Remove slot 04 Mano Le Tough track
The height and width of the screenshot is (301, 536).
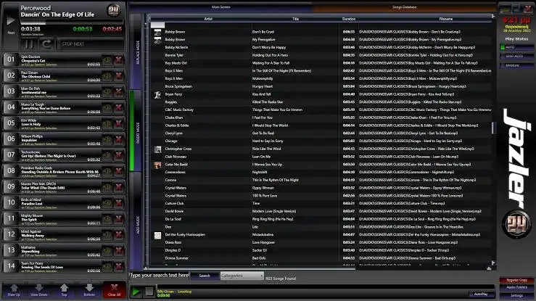119,107
